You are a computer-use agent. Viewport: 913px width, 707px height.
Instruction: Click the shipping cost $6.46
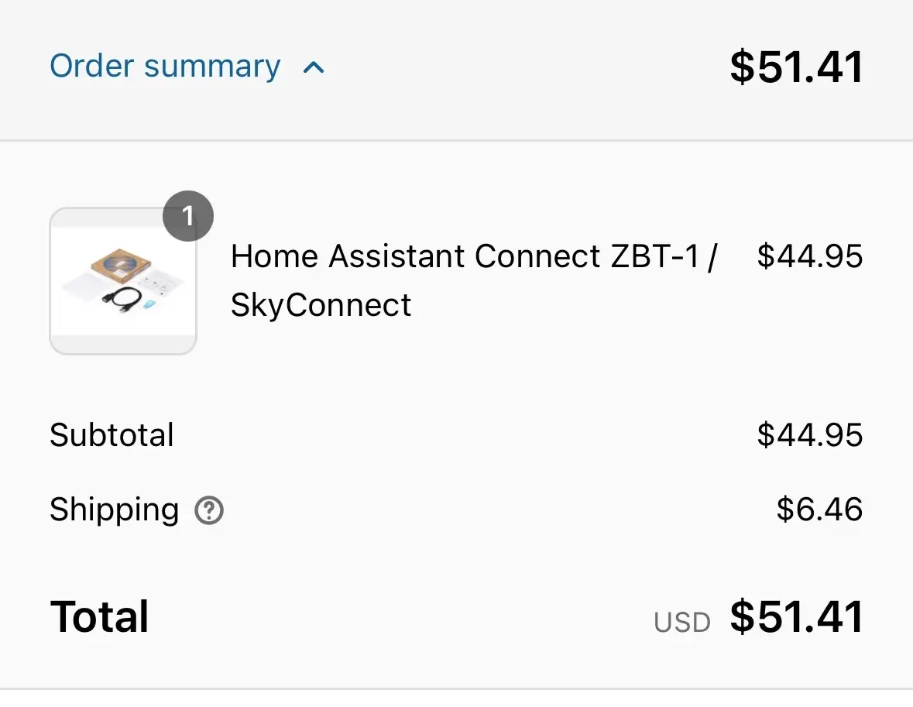click(x=819, y=510)
